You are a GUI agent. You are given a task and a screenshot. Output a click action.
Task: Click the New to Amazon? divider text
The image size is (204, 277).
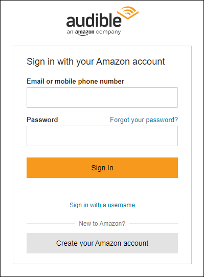[x=102, y=224]
